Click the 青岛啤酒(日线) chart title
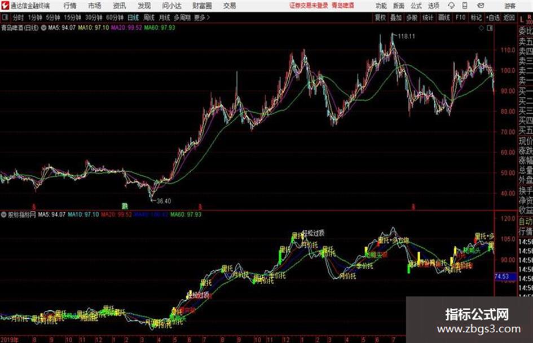 pos(20,28)
